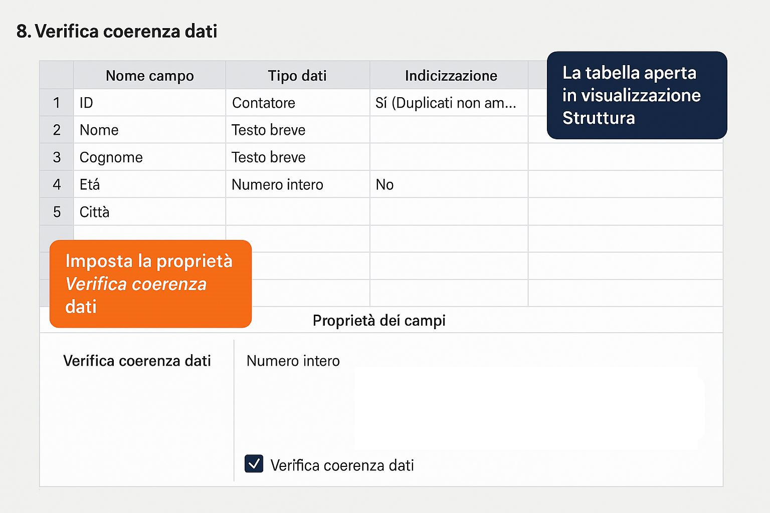Click the orange Imposta la proprietà callout
This screenshot has width=770, height=513.
click(x=150, y=284)
